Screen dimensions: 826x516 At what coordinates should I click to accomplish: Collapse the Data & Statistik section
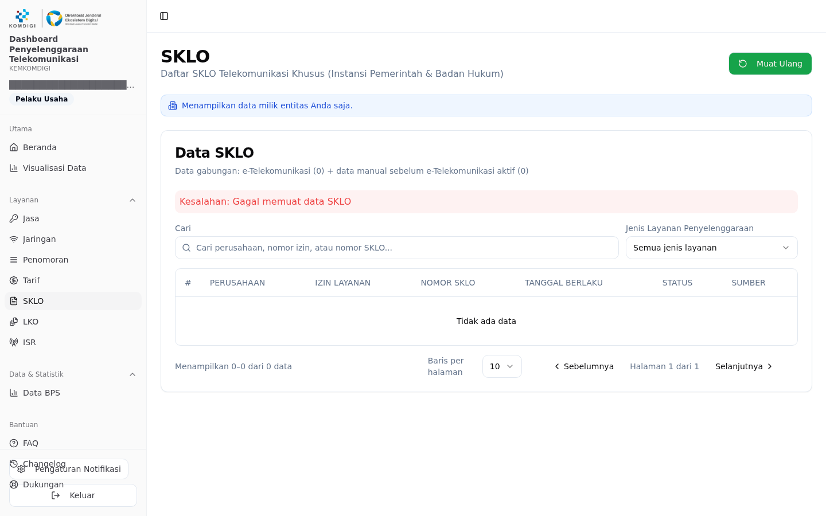click(133, 374)
